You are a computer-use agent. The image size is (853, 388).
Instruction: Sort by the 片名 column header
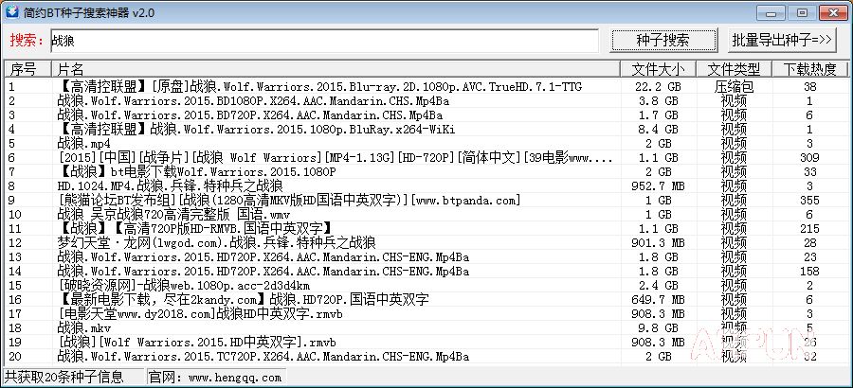336,69
